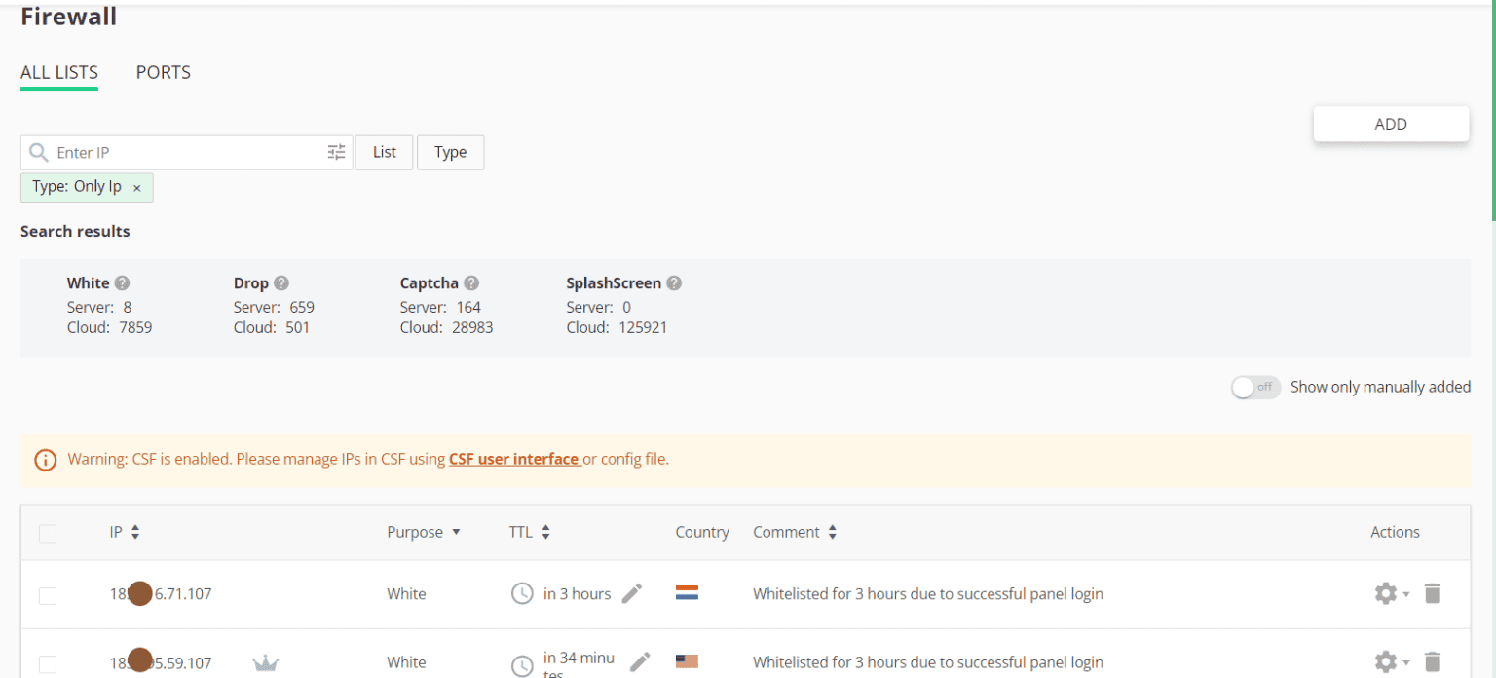Viewport: 1496px width, 678px height.
Task: Switch to the PORTS tab
Action: click(x=163, y=72)
